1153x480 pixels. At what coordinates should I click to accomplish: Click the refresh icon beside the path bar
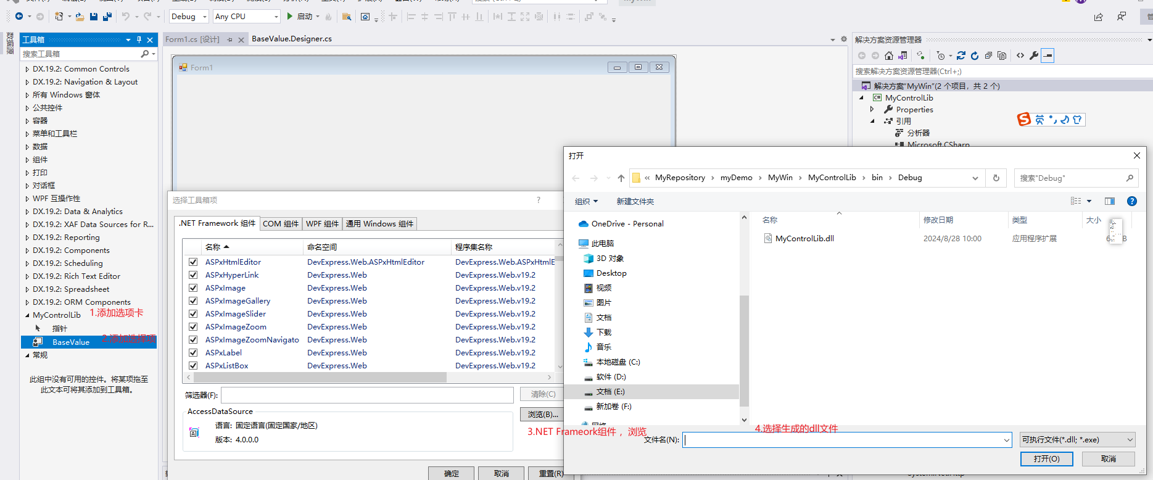pos(996,178)
